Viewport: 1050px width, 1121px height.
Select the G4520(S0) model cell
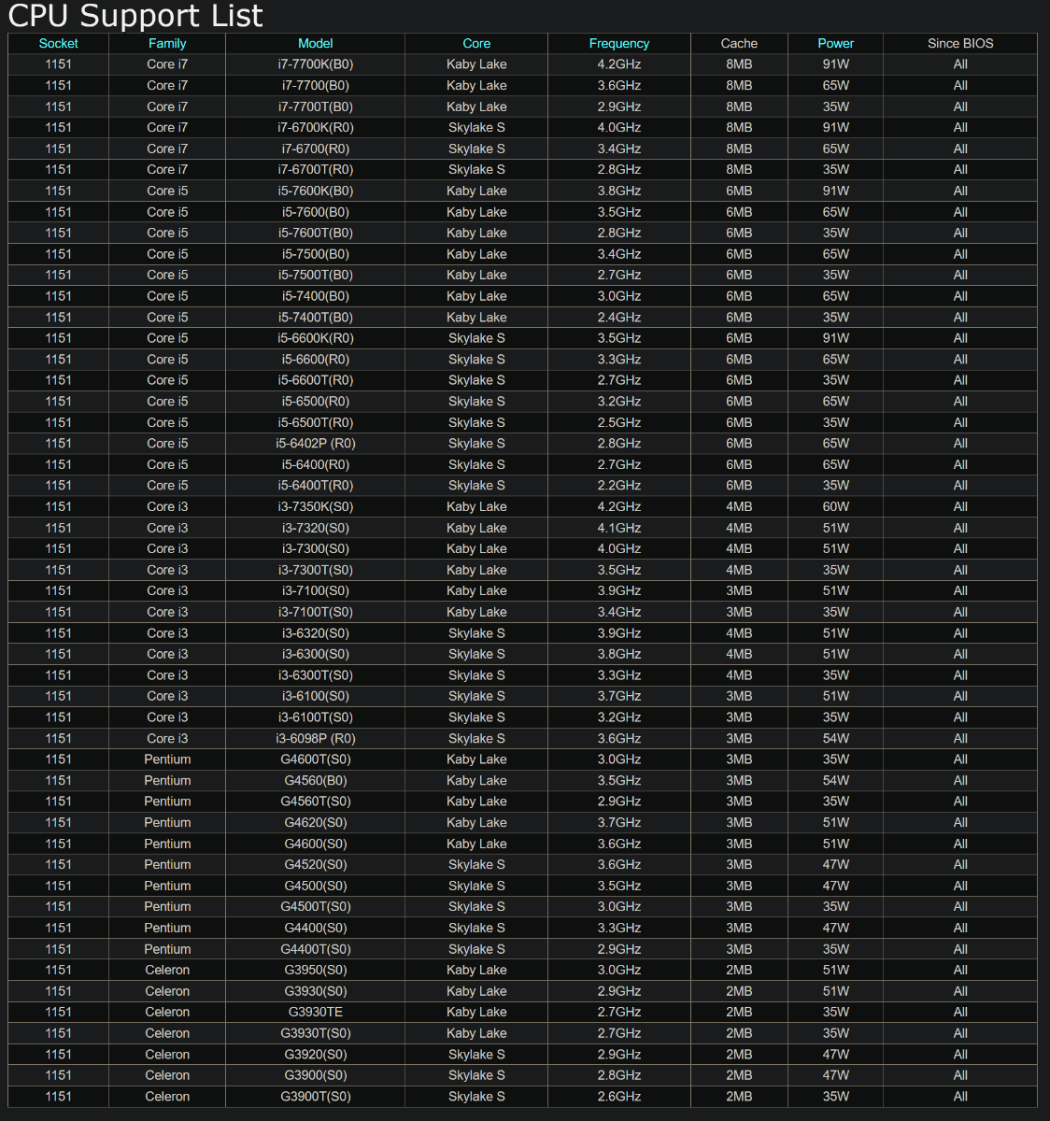click(316, 865)
